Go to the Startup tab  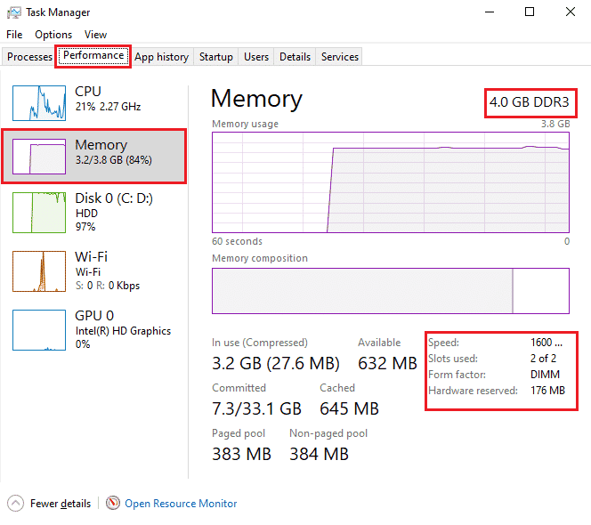coord(215,57)
